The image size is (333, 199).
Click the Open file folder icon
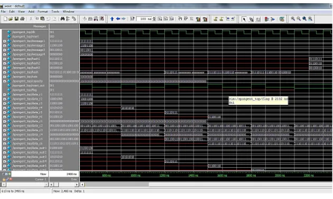point(11,19)
